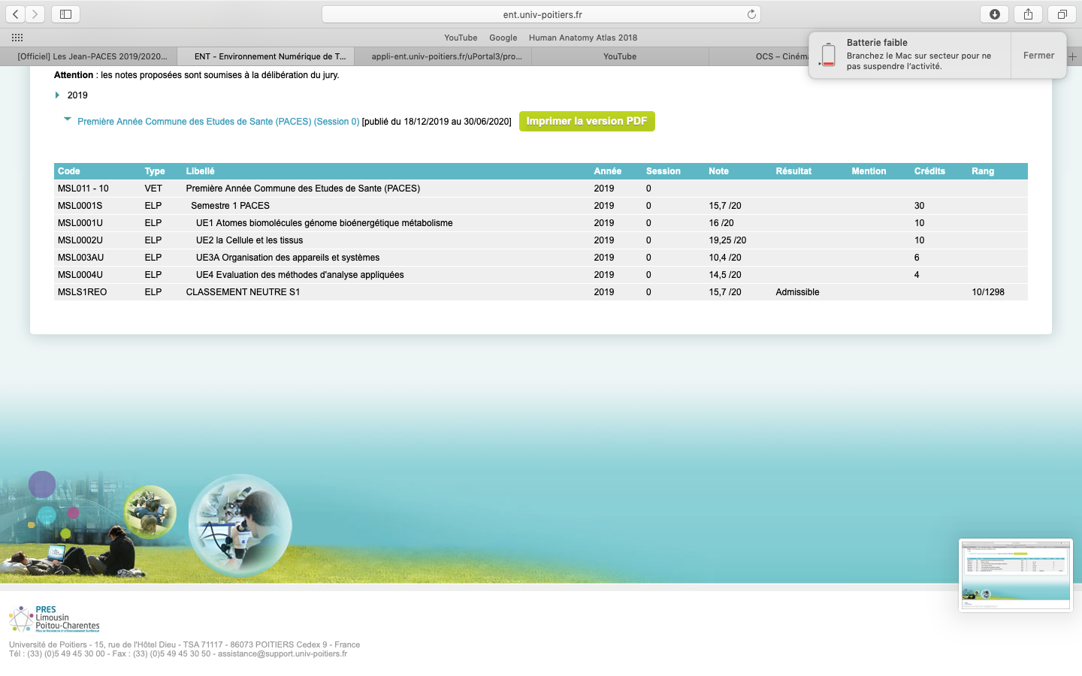Screen dimensions: 1082x676
Task: Open the YouTube browser tab
Action: tap(619, 56)
